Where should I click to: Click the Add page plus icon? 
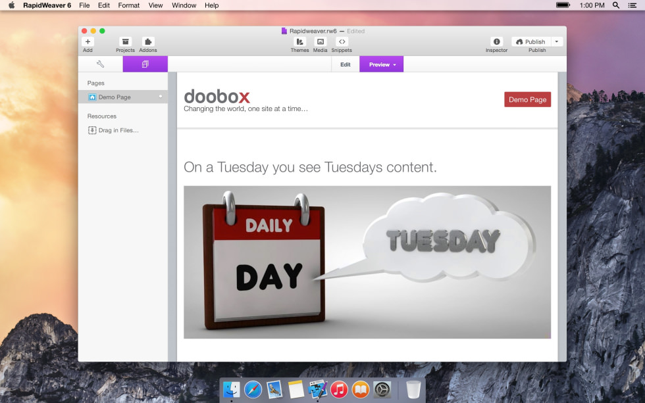(x=88, y=41)
